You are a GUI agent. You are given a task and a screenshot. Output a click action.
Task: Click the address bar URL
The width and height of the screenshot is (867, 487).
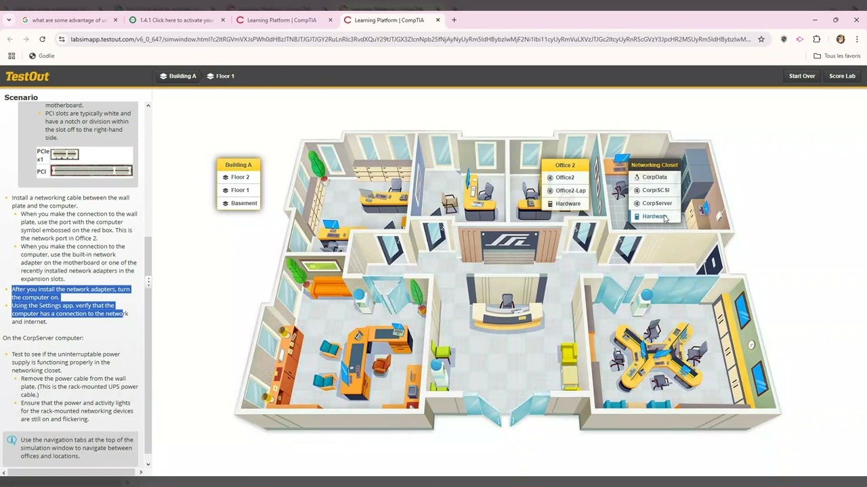point(410,39)
